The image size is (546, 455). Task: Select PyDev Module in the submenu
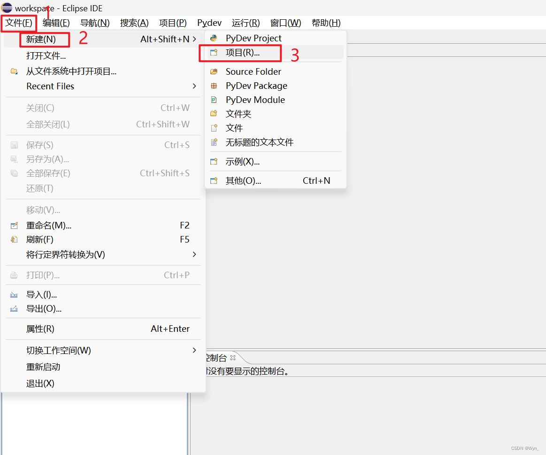pos(276,100)
